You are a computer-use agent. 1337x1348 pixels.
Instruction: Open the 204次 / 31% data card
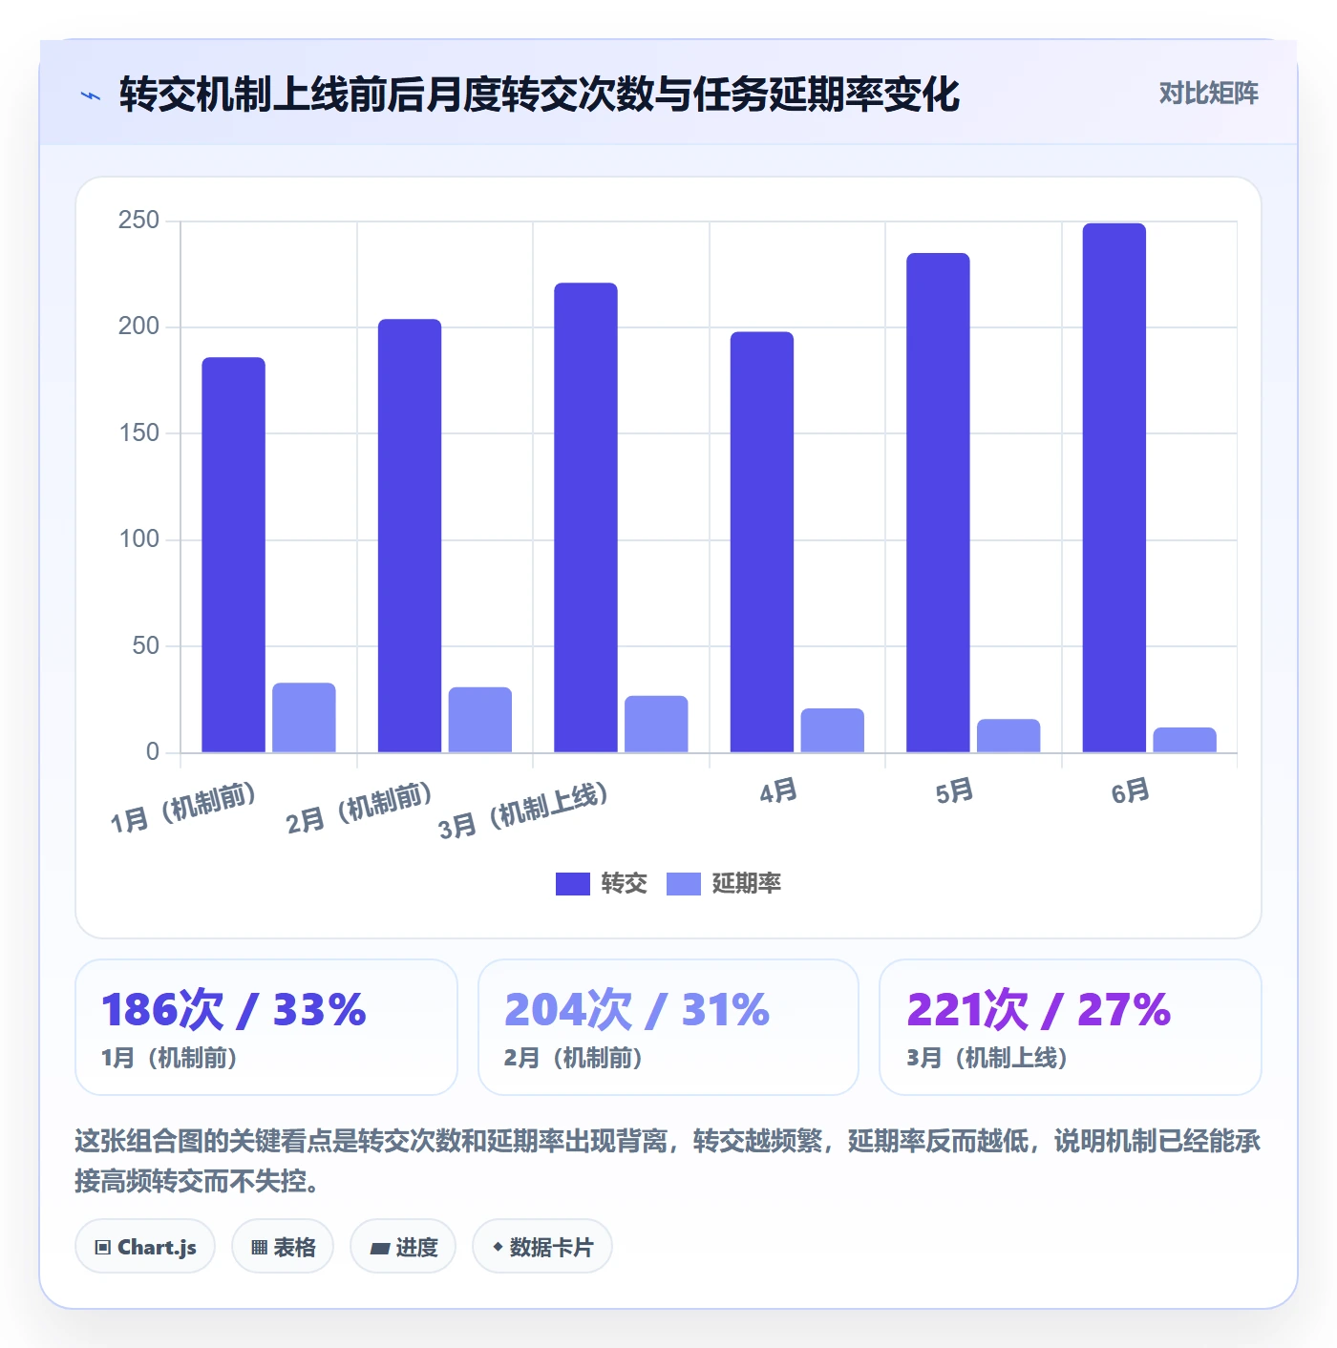(668, 1027)
